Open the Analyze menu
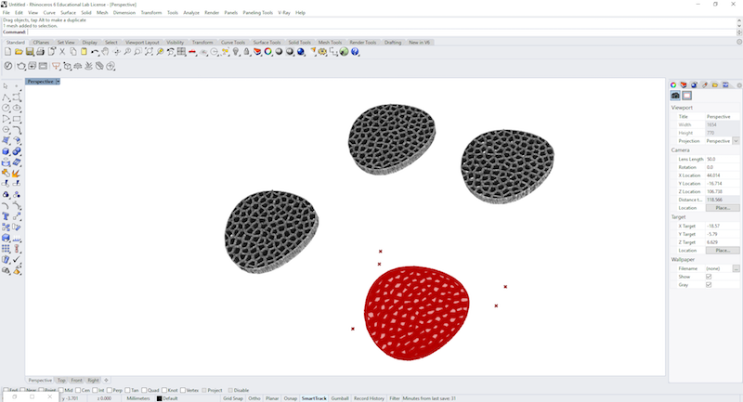The width and height of the screenshot is (743, 402). coord(191,13)
